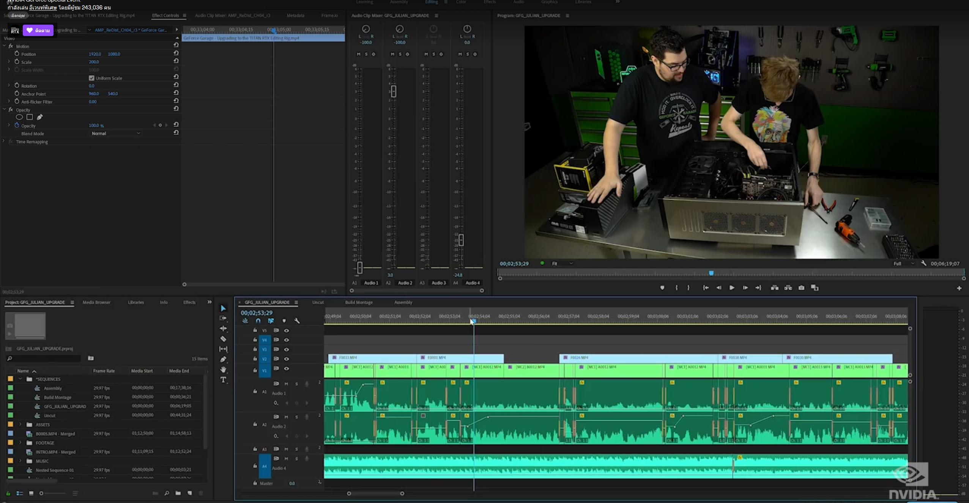
Task: Expand the FOOTAGE bin
Action: click(x=20, y=443)
